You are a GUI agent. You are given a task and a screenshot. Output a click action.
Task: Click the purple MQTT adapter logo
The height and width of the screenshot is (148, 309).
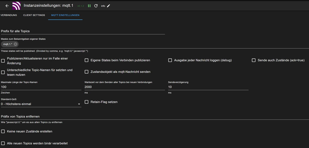coord(16,6)
